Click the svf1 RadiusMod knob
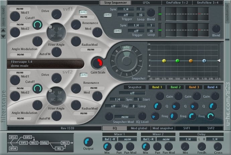The height and width of the screenshot is (155, 231). [76, 41]
